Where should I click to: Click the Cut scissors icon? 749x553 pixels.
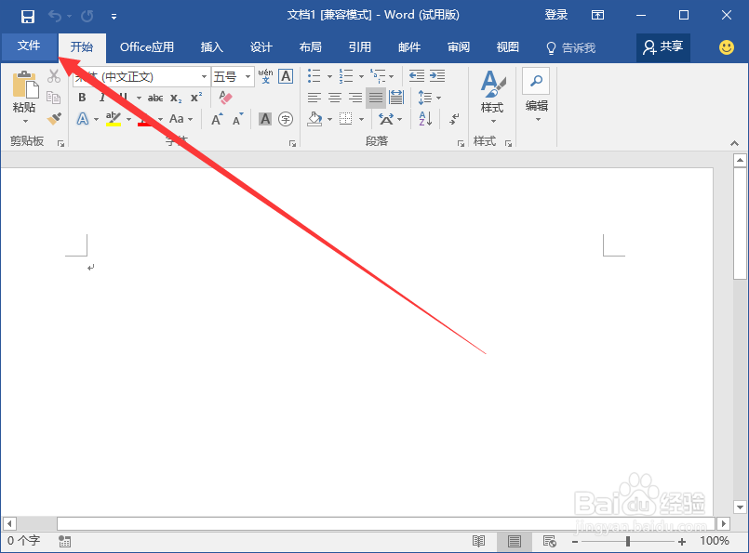52,76
